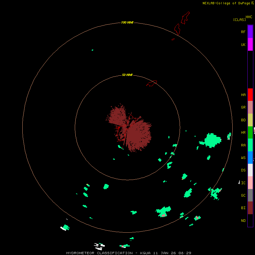Click the "BD" legend label
This screenshot has height=255, width=255.
pyautogui.click(x=243, y=120)
